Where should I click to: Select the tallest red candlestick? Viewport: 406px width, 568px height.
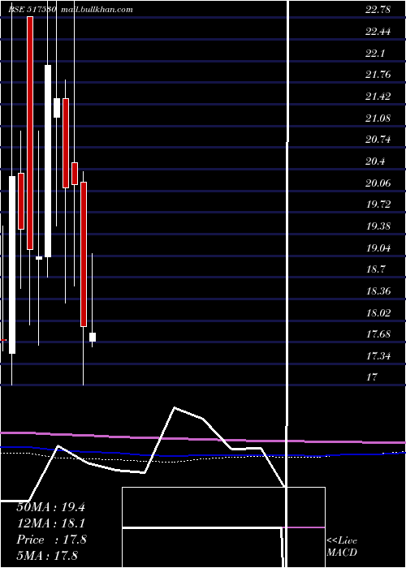[x=30, y=133]
